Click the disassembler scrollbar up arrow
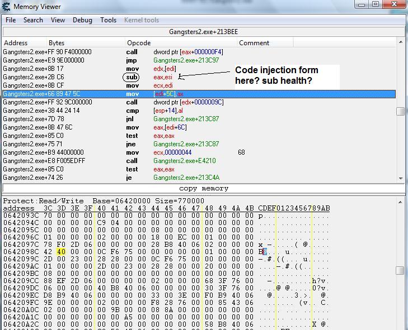408x330 pixels. tap(400, 42)
